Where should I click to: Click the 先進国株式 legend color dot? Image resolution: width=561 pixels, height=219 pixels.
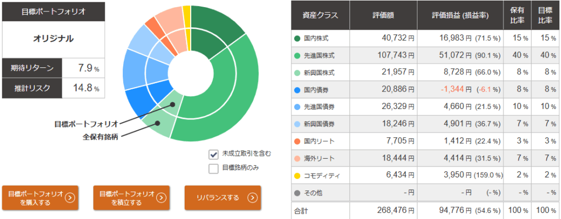click(297, 55)
